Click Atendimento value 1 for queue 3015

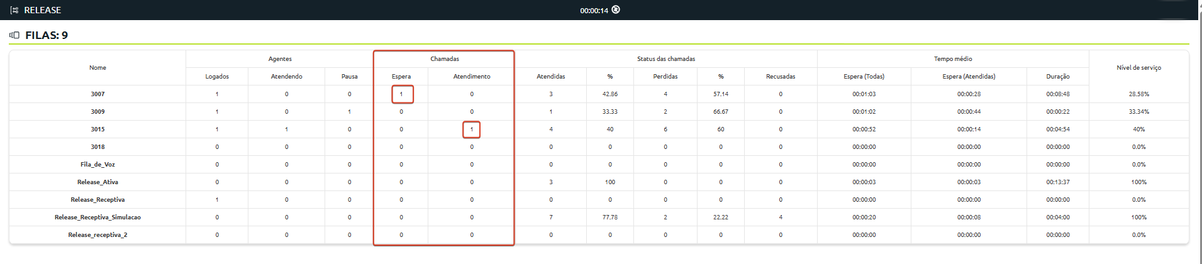pos(472,129)
